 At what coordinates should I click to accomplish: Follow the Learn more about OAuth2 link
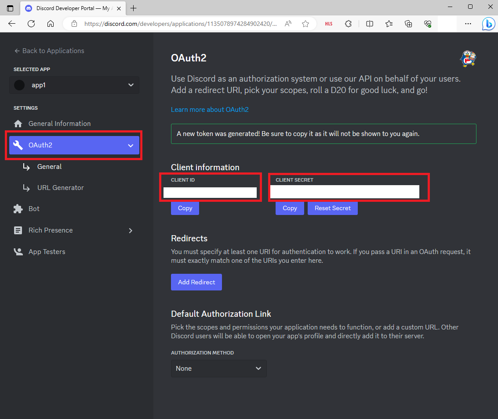click(210, 109)
